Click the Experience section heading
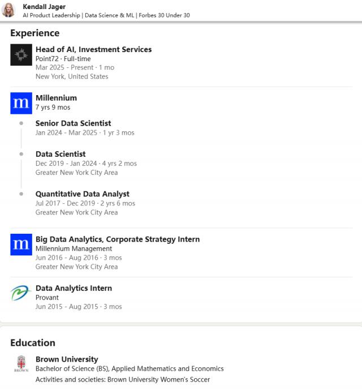 coord(35,33)
